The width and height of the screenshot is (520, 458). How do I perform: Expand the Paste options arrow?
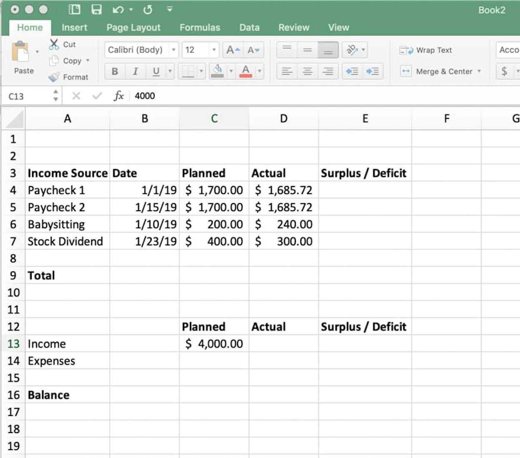(37, 52)
